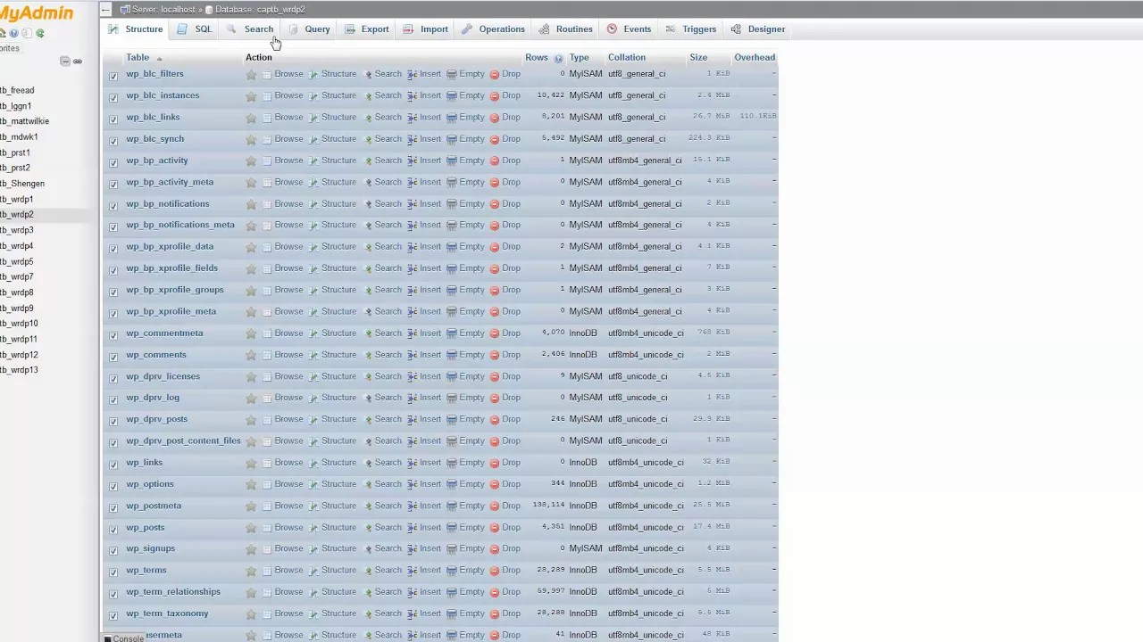Click the link-with-main-panel chain icon
This screenshot has width=1143, height=642.
(x=78, y=62)
